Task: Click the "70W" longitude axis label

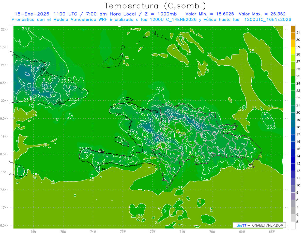Action: coord(212,231)
